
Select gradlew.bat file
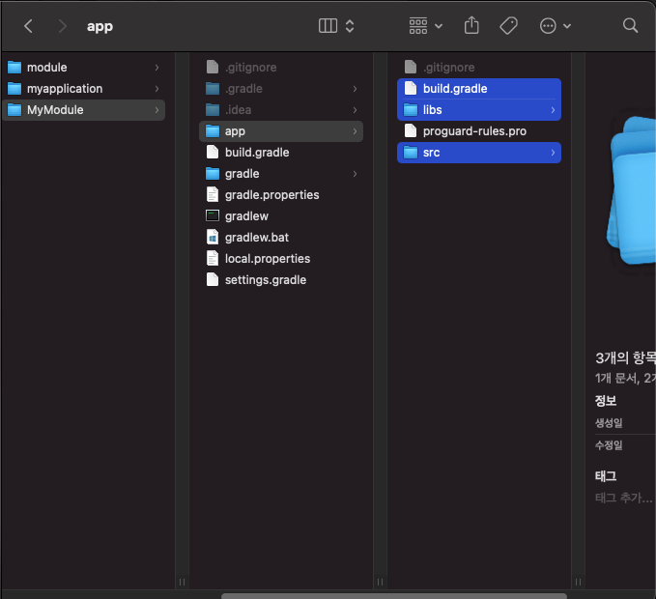[281, 238]
